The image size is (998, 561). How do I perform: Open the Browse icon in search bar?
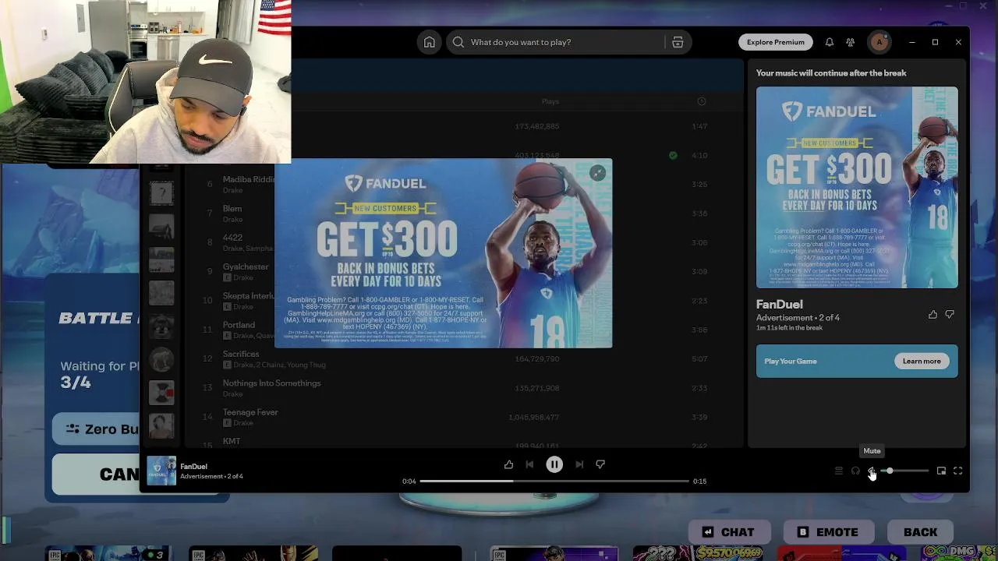tap(678, 42)
